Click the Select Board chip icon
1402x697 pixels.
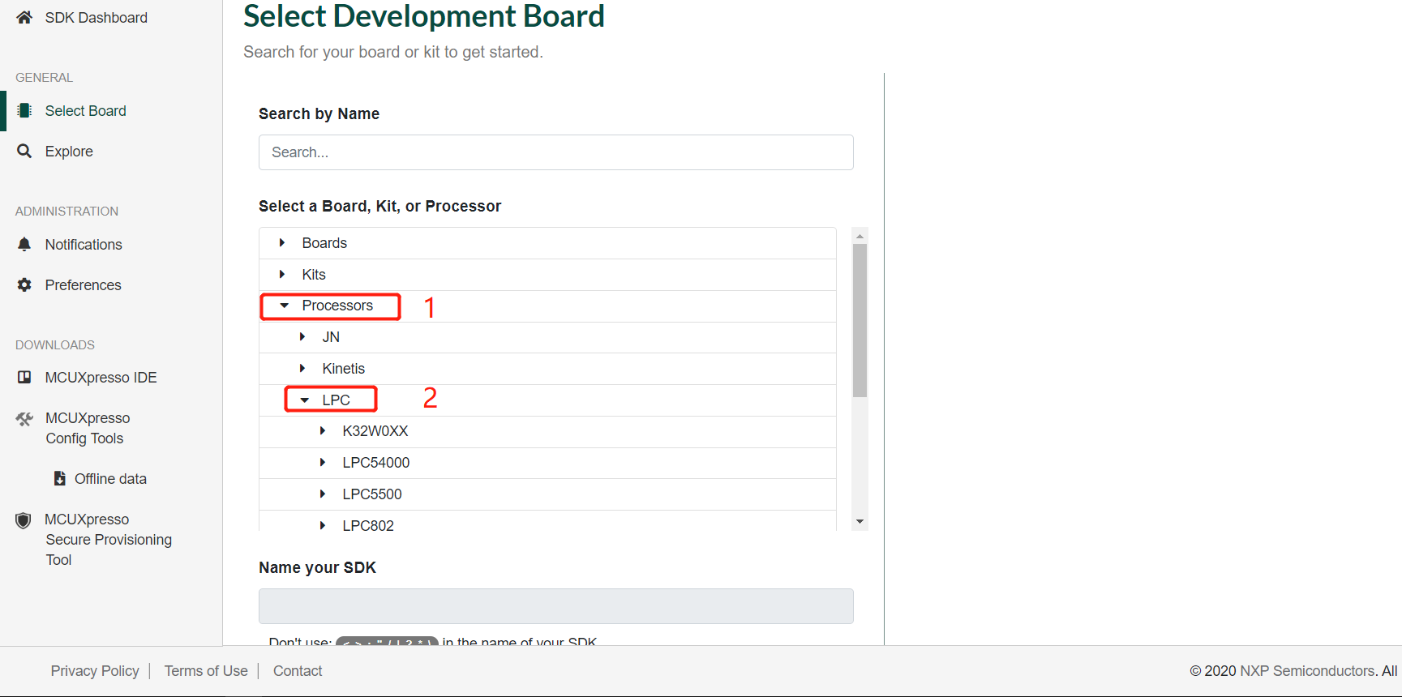pyautogui.click(x=24, y=111)
